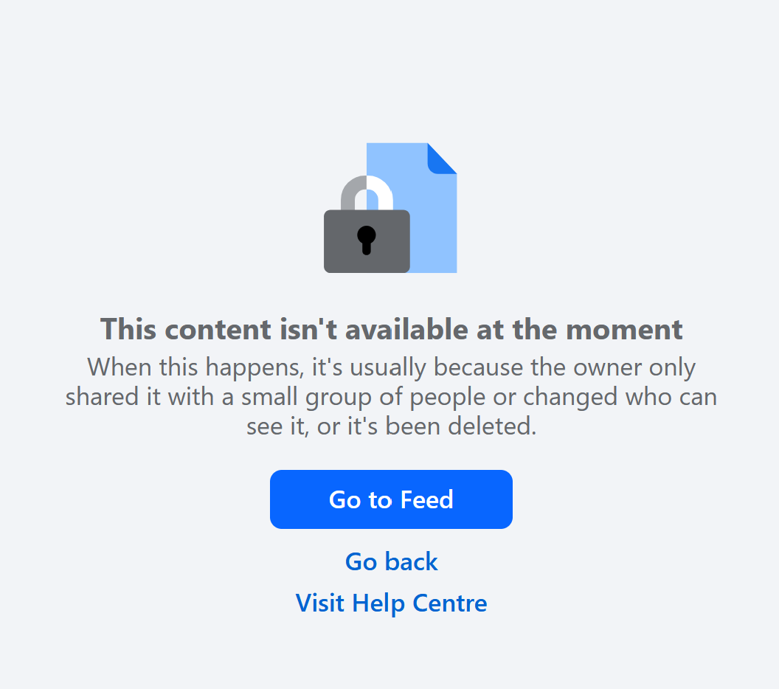Open the Visit Help Centre link
Viewport: 779px width, 689px height.
coord(391,603)
